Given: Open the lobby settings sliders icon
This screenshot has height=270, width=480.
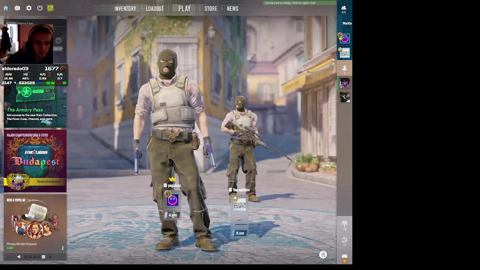Looking at the screenshot, I should (x=323, y=255).
